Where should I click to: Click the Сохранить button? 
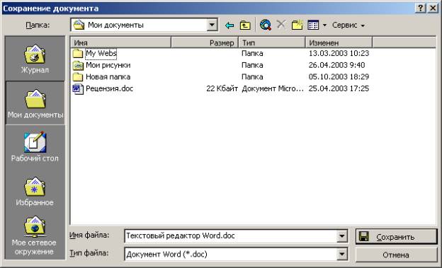(397, 237)
